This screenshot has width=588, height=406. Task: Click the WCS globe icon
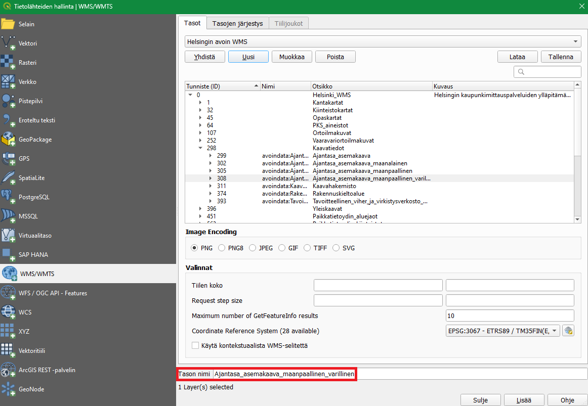(x=9, y=312)
